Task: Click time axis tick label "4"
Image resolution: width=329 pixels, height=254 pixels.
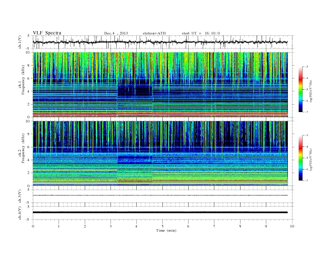Action: [136, 226]
